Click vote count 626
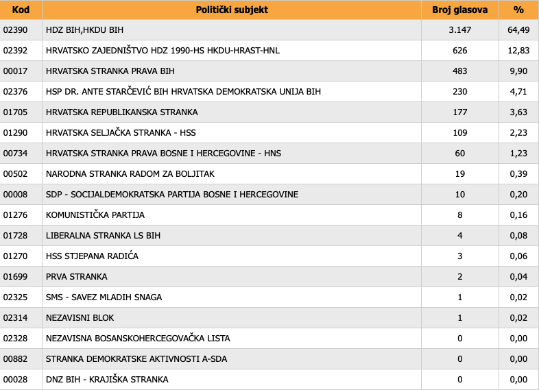Image resolution: width=539 pixels, height=390 pixels. [460, 51]
